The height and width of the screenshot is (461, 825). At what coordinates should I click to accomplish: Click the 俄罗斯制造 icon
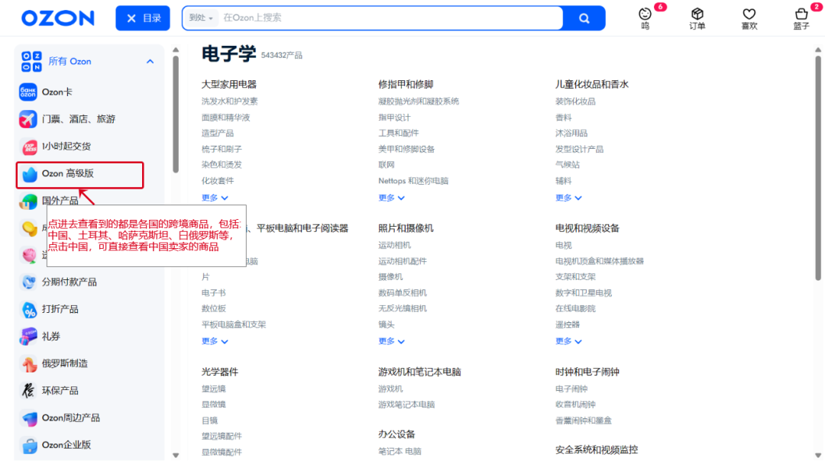[28, 364]
